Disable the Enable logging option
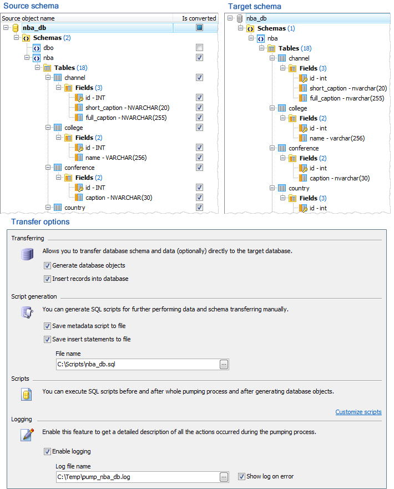The height and width of the screenshot is (489, 394). coord(47,452)
